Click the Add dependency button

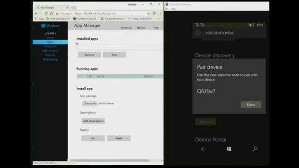93,121
